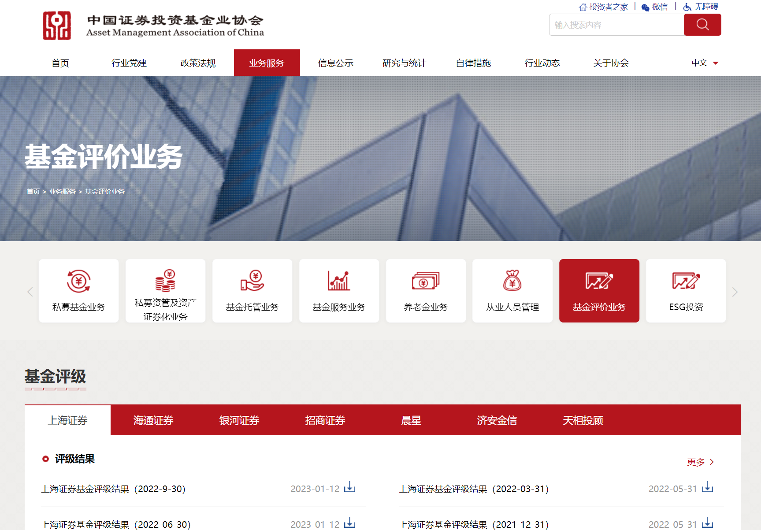
Task: Open the 中文 language dropdown
Action: coord(705,63)
